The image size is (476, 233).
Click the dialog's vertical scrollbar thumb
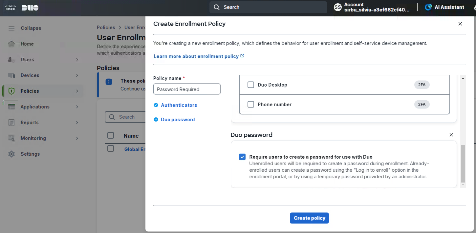(x=463, y=164)
